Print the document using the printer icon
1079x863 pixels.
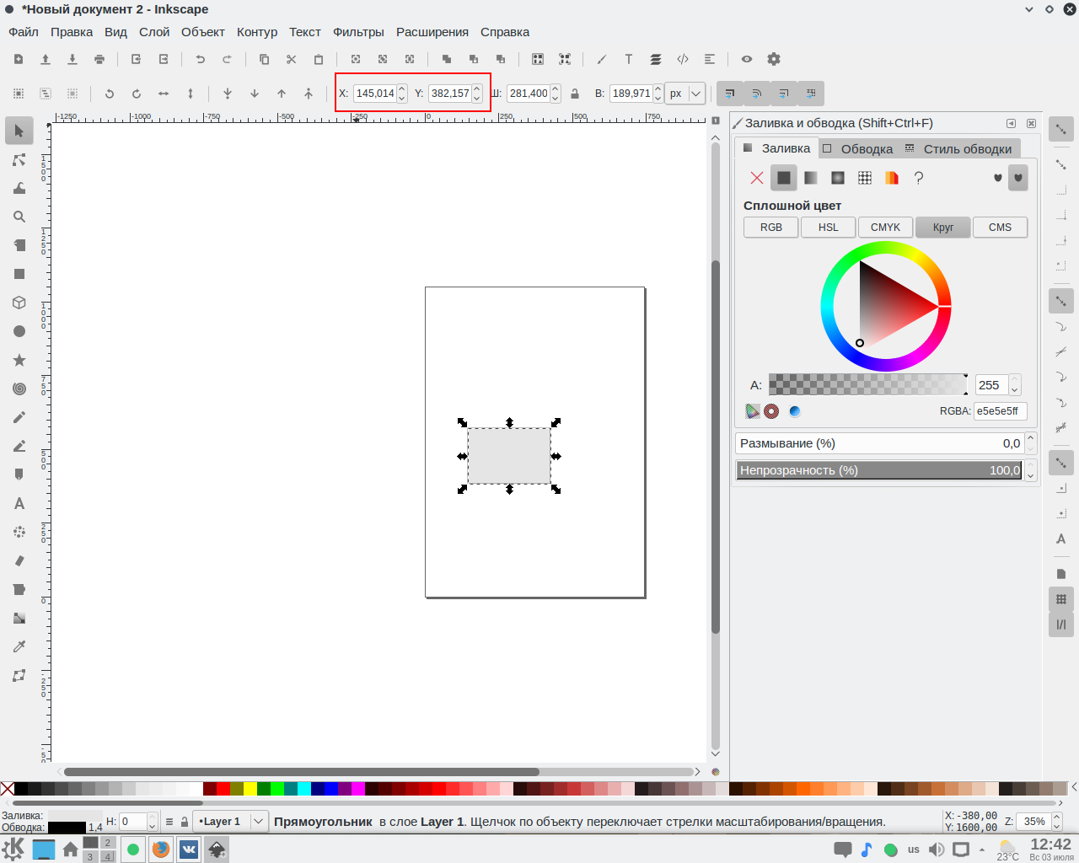99,59
